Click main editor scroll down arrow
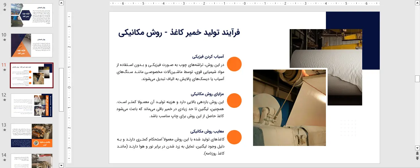Image resolution: width=420 pixels, height=168 pixels. click(x=417, y=148)
